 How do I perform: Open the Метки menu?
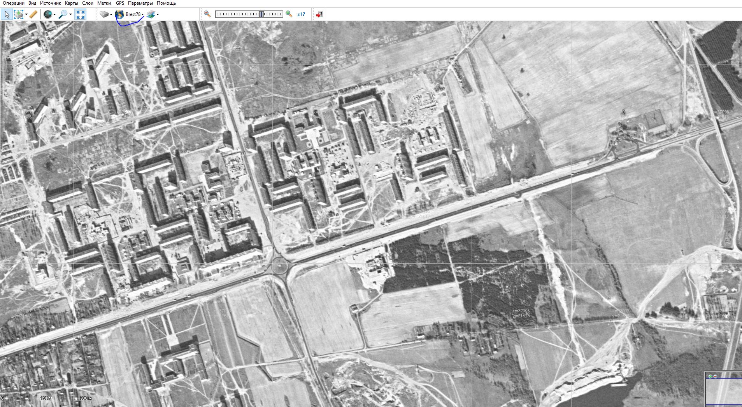[104, 3]
